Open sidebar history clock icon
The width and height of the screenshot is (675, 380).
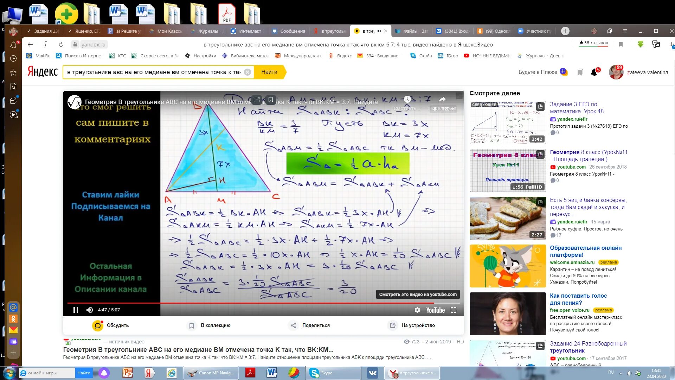tap(13, 58)
